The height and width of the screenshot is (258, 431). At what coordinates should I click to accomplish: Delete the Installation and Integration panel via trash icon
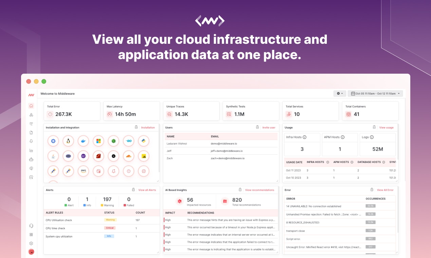(x=136, y=127)
